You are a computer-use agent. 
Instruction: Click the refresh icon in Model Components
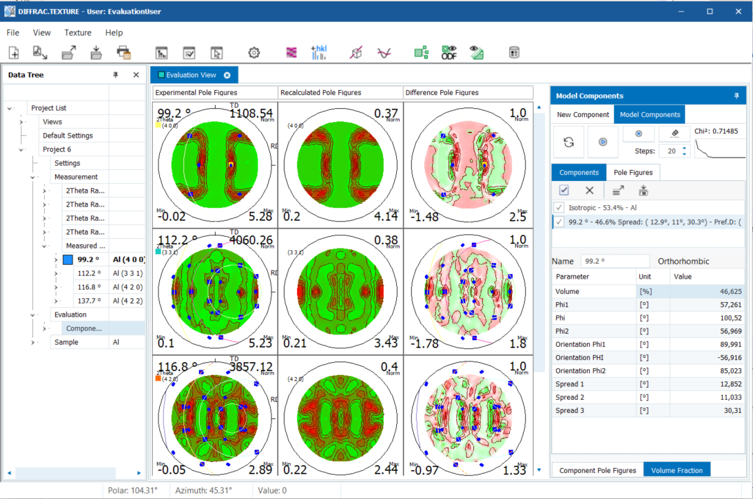pyautogui.click(x=568, y=142)
